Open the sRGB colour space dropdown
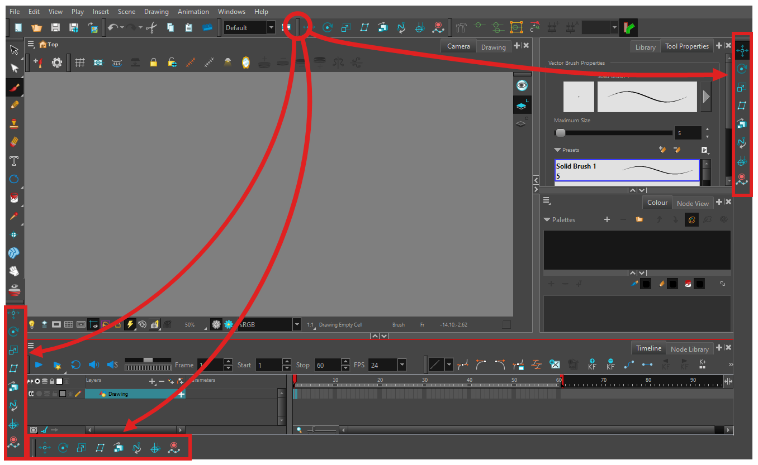Viewport: 758px width, 465px height. [296, 324]
